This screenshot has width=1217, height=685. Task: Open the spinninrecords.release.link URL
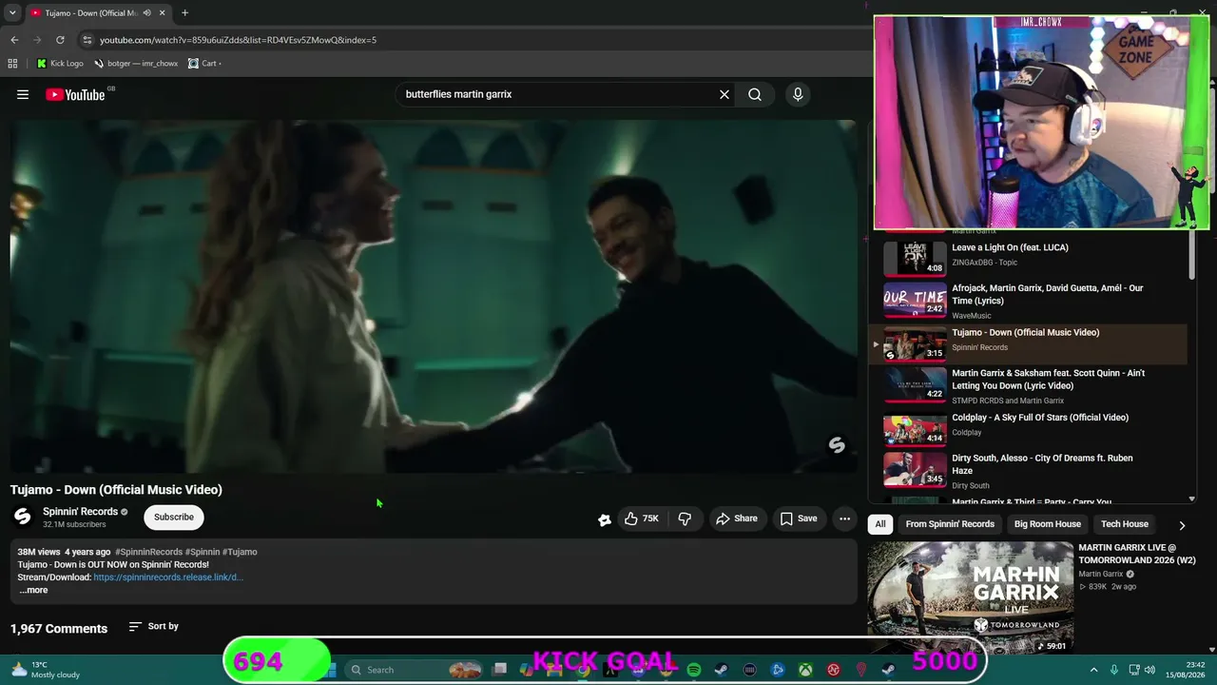tap(168, 577)
